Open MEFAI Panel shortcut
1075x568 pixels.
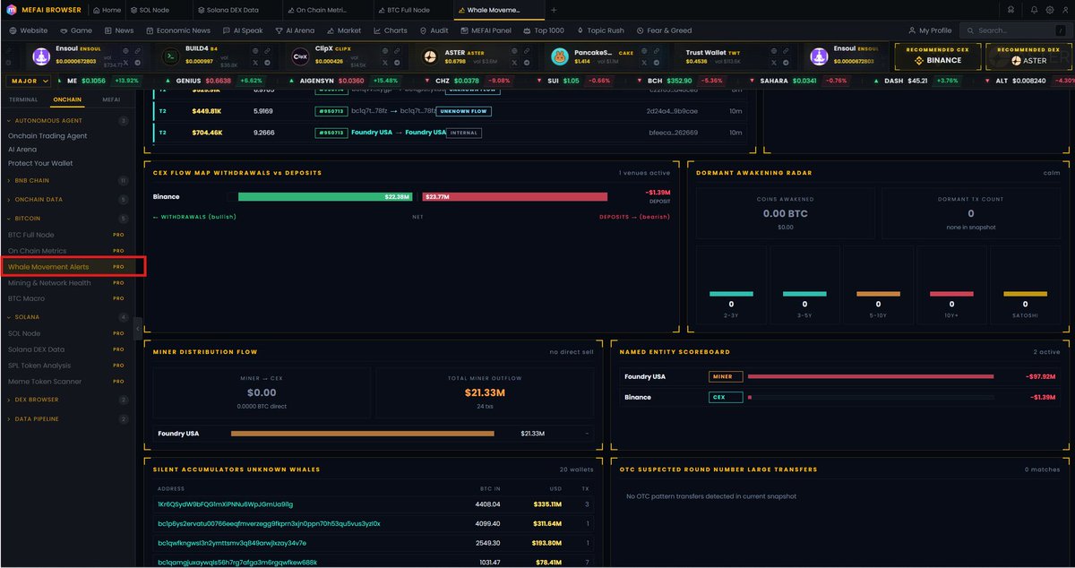[x=485, y=30]
